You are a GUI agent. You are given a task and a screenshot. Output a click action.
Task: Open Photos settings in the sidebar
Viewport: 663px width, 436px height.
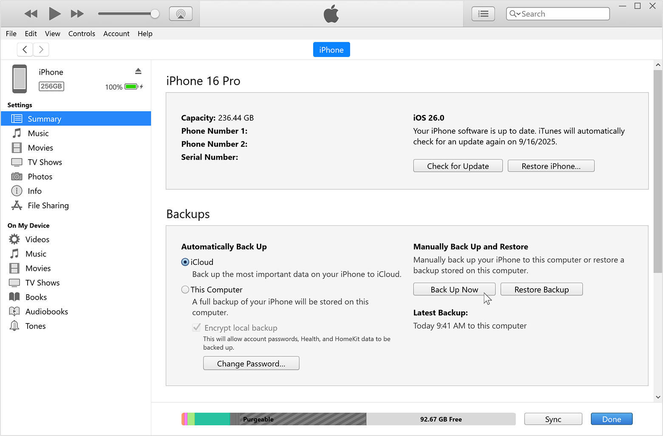point(40,176)
